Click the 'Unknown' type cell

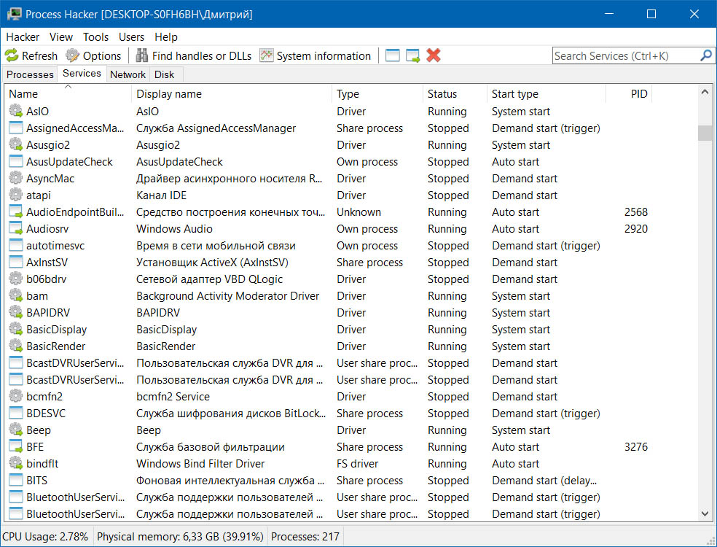click(359, 212)
